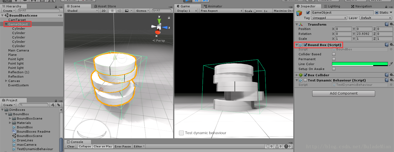Toggle scene lighting sun icon

click(112, 11)
